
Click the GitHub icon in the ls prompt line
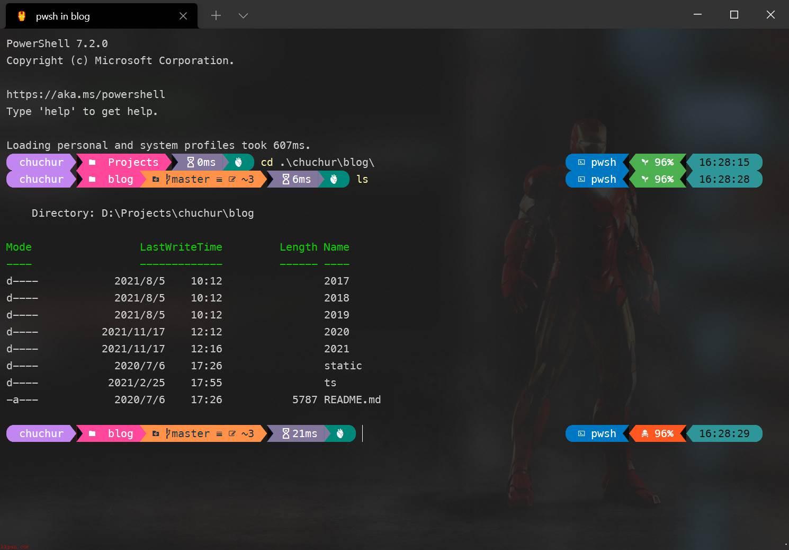[156, 179]
